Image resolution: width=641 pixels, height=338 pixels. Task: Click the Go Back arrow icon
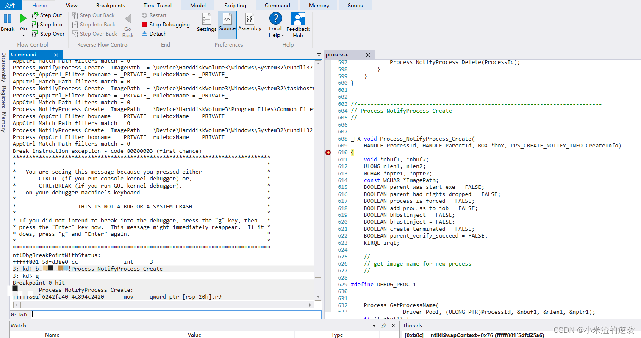pos(128,19)
